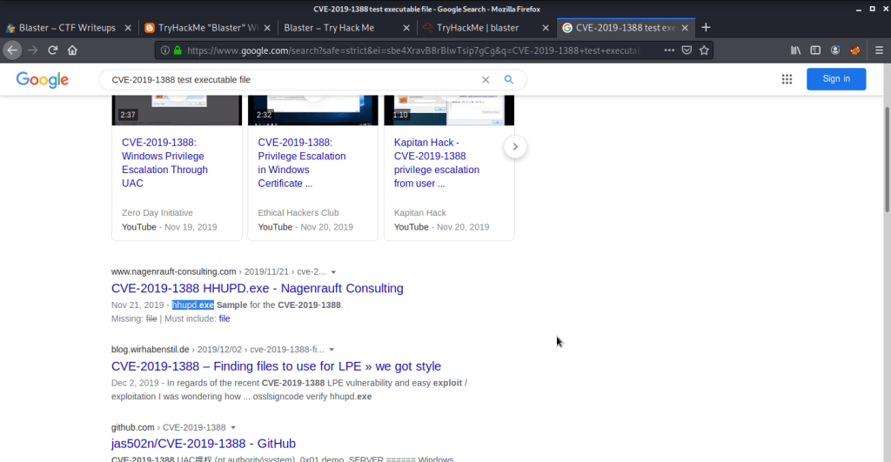Open a new browser tab
Viewport: 891px width, 462px height.
click(706, 28)
